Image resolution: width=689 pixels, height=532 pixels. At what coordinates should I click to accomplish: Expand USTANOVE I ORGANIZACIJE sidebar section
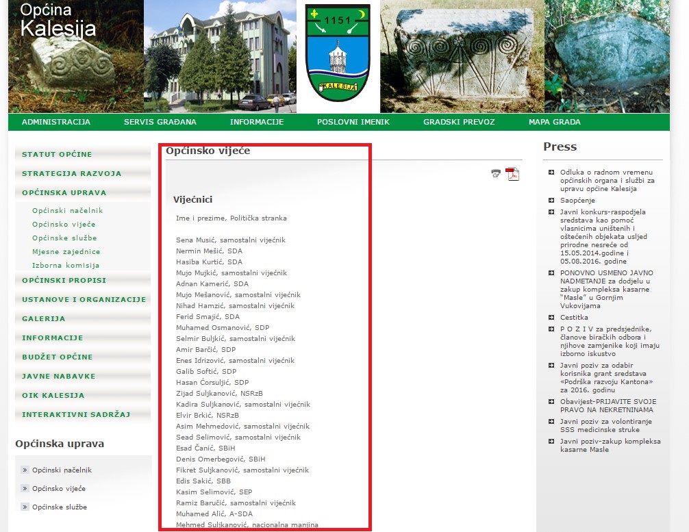pyautogui.click(x=84, y=300)
